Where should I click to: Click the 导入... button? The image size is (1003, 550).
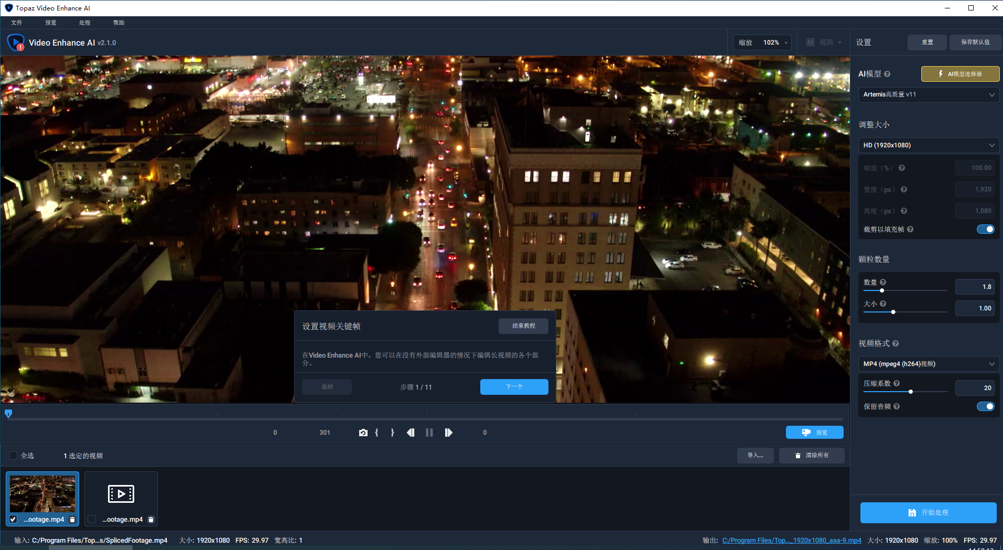coord(756,456)
